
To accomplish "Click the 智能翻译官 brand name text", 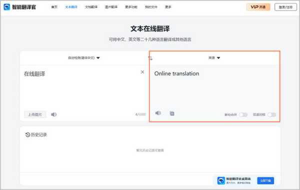I will [x=24, y=7].
